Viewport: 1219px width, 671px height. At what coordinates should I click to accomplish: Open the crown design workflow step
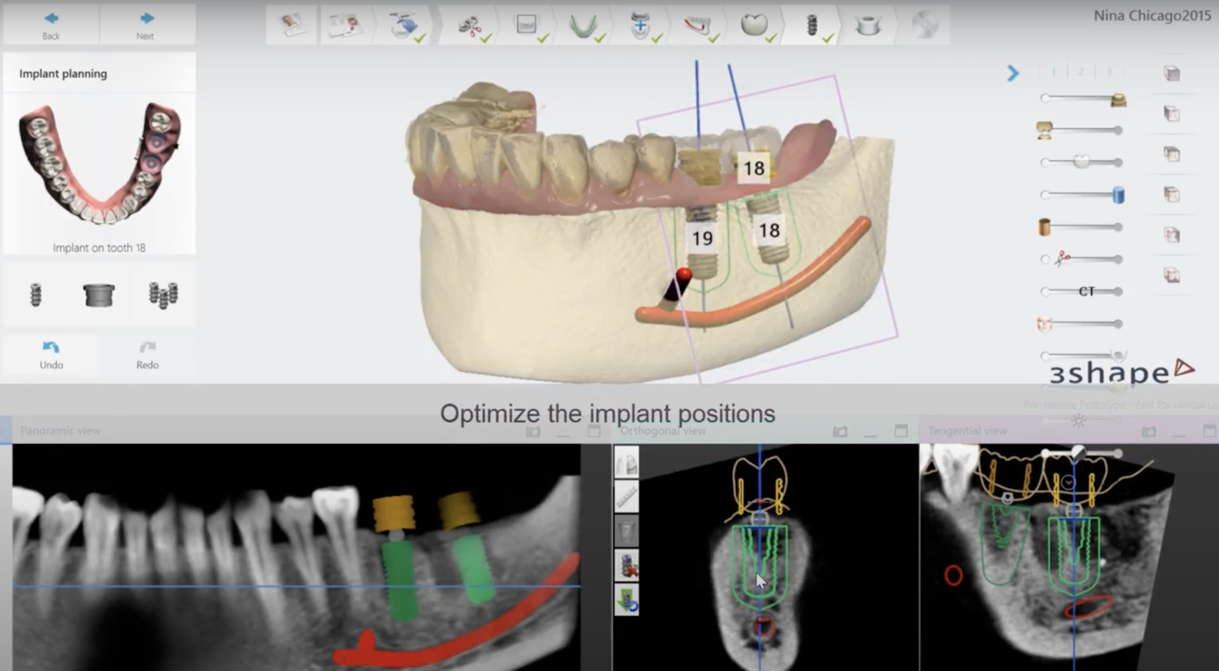(754, 24)
